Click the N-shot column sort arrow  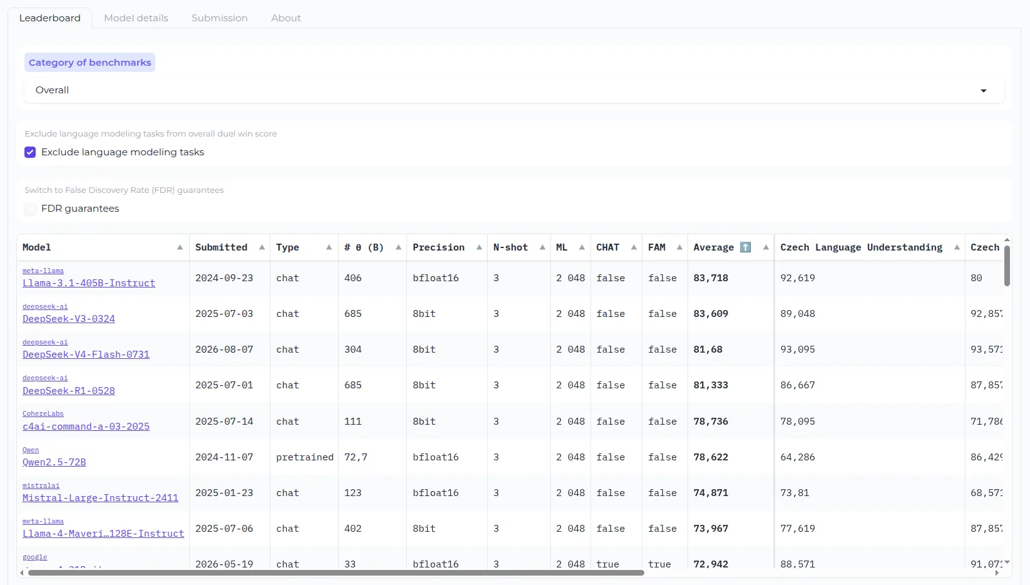pyautogui.click(x=542, y=247)
